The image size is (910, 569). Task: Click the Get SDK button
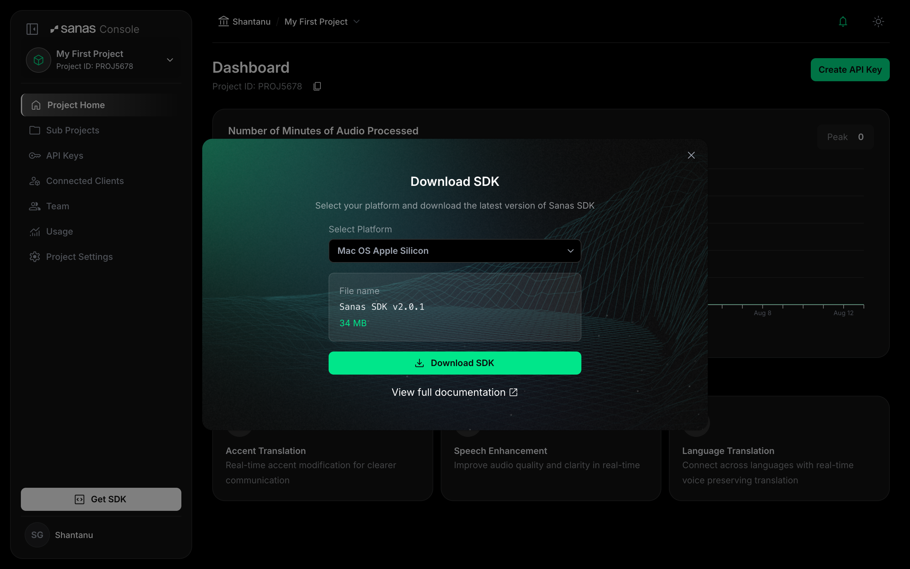tap(101, 499)
